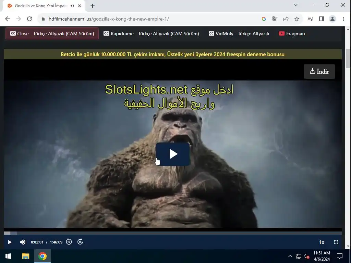Mute the video player volume icon

pos(23,242)
